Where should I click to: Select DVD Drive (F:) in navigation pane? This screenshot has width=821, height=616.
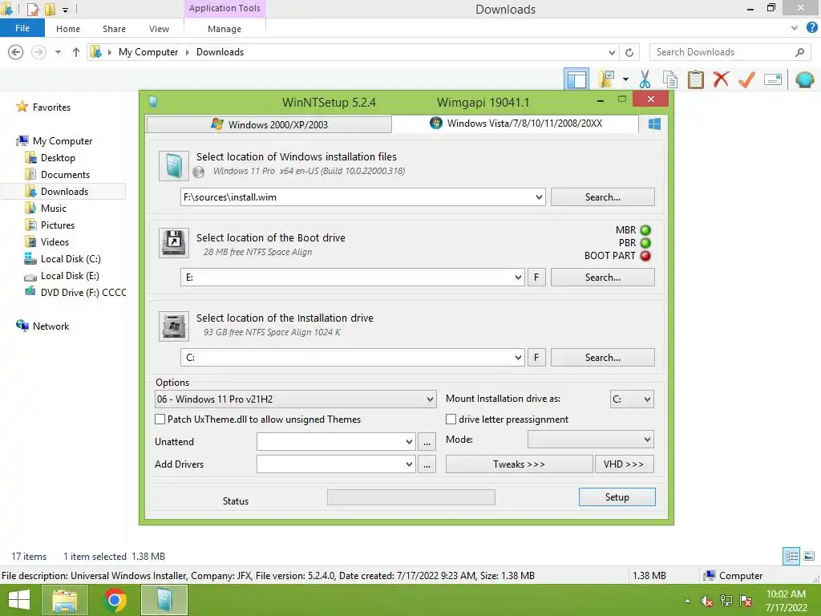click(75, 292)
